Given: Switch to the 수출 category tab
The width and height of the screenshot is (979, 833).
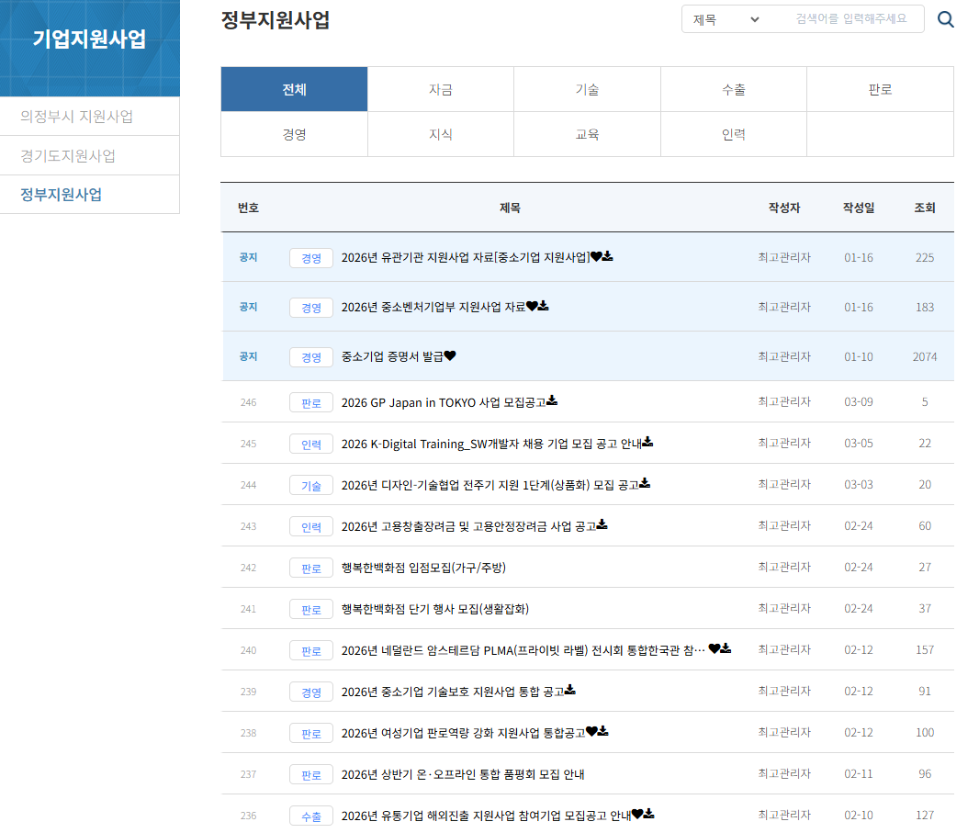Looking at the screenshot, I should click(x=734, y=89).
